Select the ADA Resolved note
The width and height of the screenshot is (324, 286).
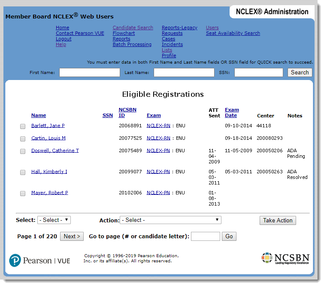point(297,174)
